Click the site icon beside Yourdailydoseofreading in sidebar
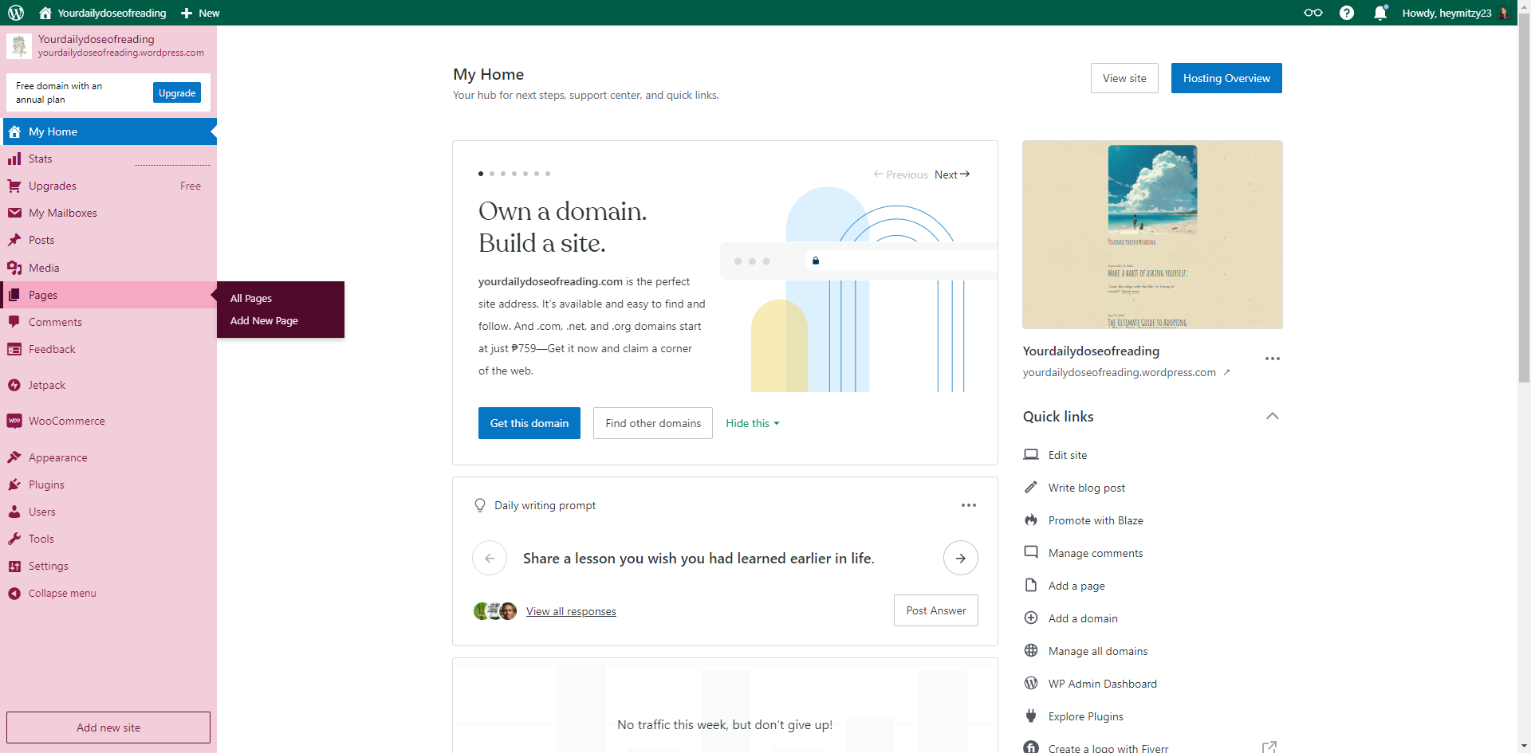 19,45
